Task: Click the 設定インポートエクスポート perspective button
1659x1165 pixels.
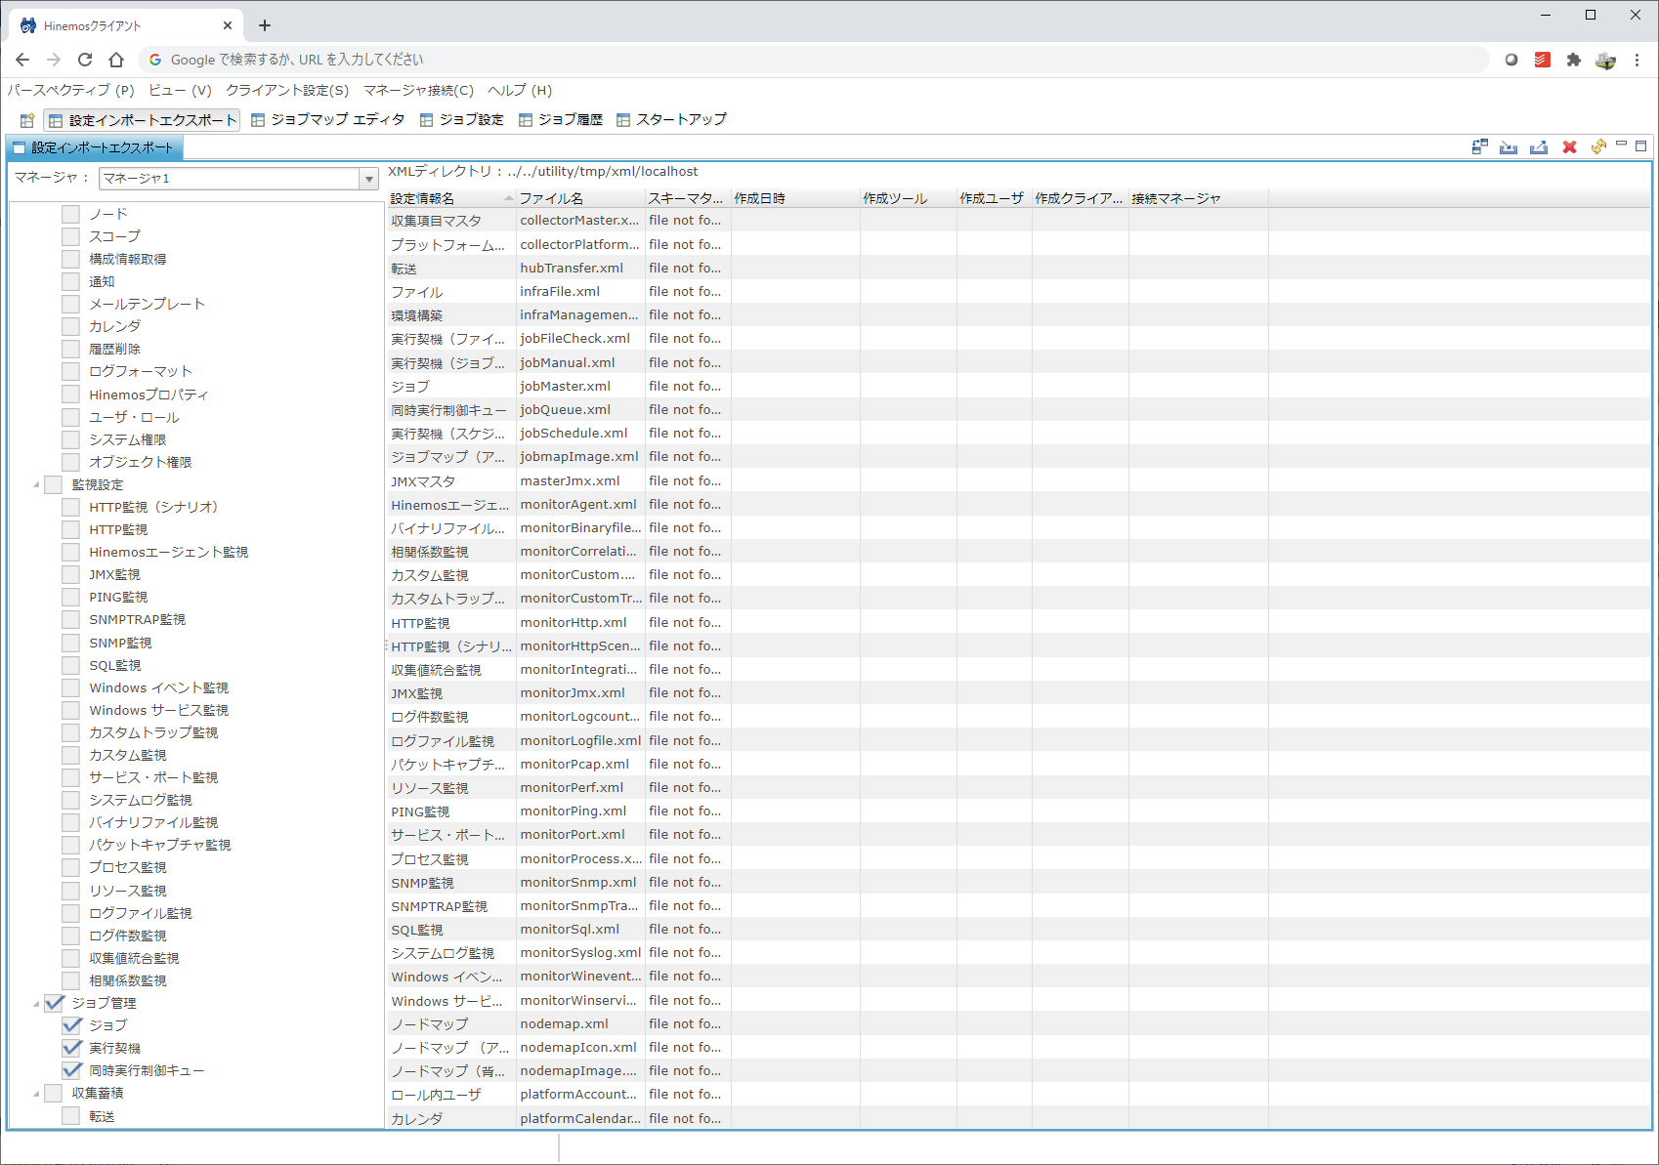Action: point(142,120)
